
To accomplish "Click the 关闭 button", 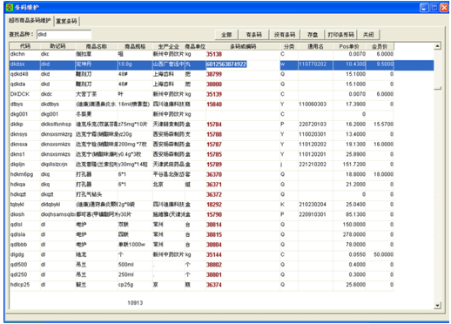I will coord(368,35).
